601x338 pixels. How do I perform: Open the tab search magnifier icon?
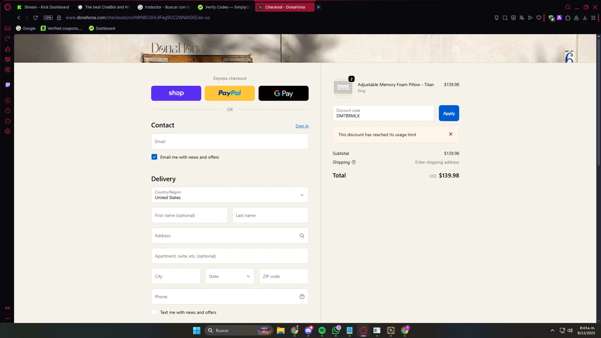[x=568, y=7]
